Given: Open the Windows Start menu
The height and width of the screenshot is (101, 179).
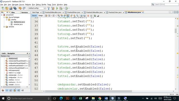Looking at the screenshot, I should click(x=3, y=98).
